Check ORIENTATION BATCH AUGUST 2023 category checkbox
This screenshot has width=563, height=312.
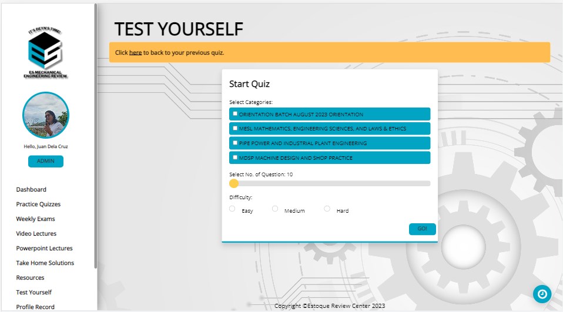pyautogui.click(x=235, y=113)
